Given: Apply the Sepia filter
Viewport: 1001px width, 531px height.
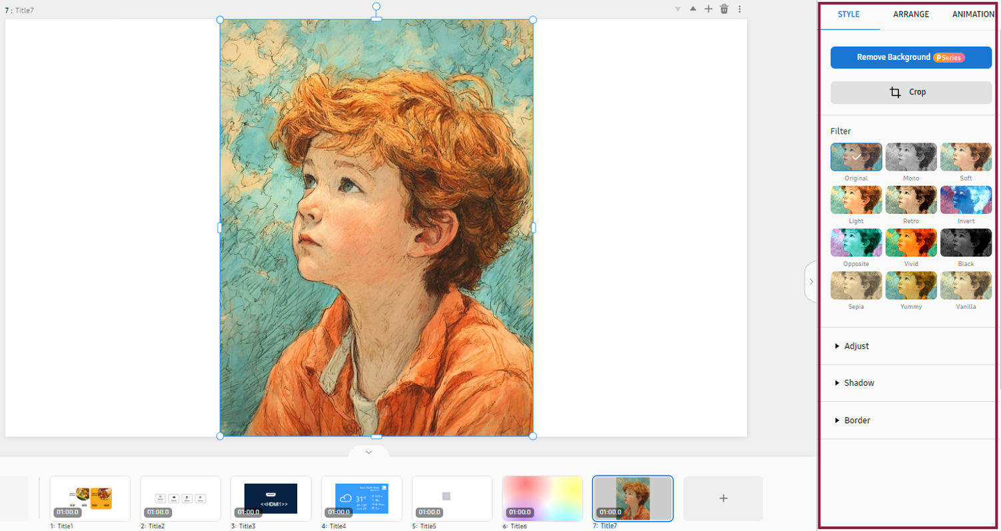Looking at the screenshot, I should (856, 286).
